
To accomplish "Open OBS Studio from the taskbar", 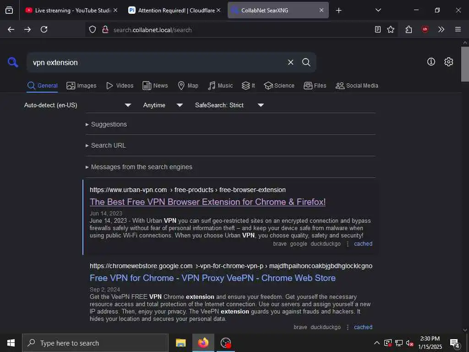I will point(225,343).
